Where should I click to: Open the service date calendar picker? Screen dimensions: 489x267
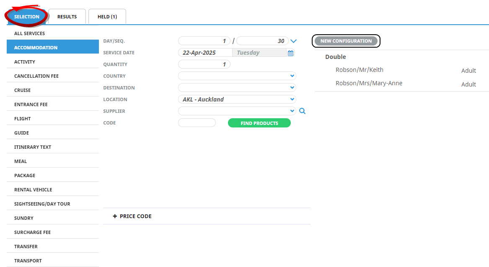[290, 53]
